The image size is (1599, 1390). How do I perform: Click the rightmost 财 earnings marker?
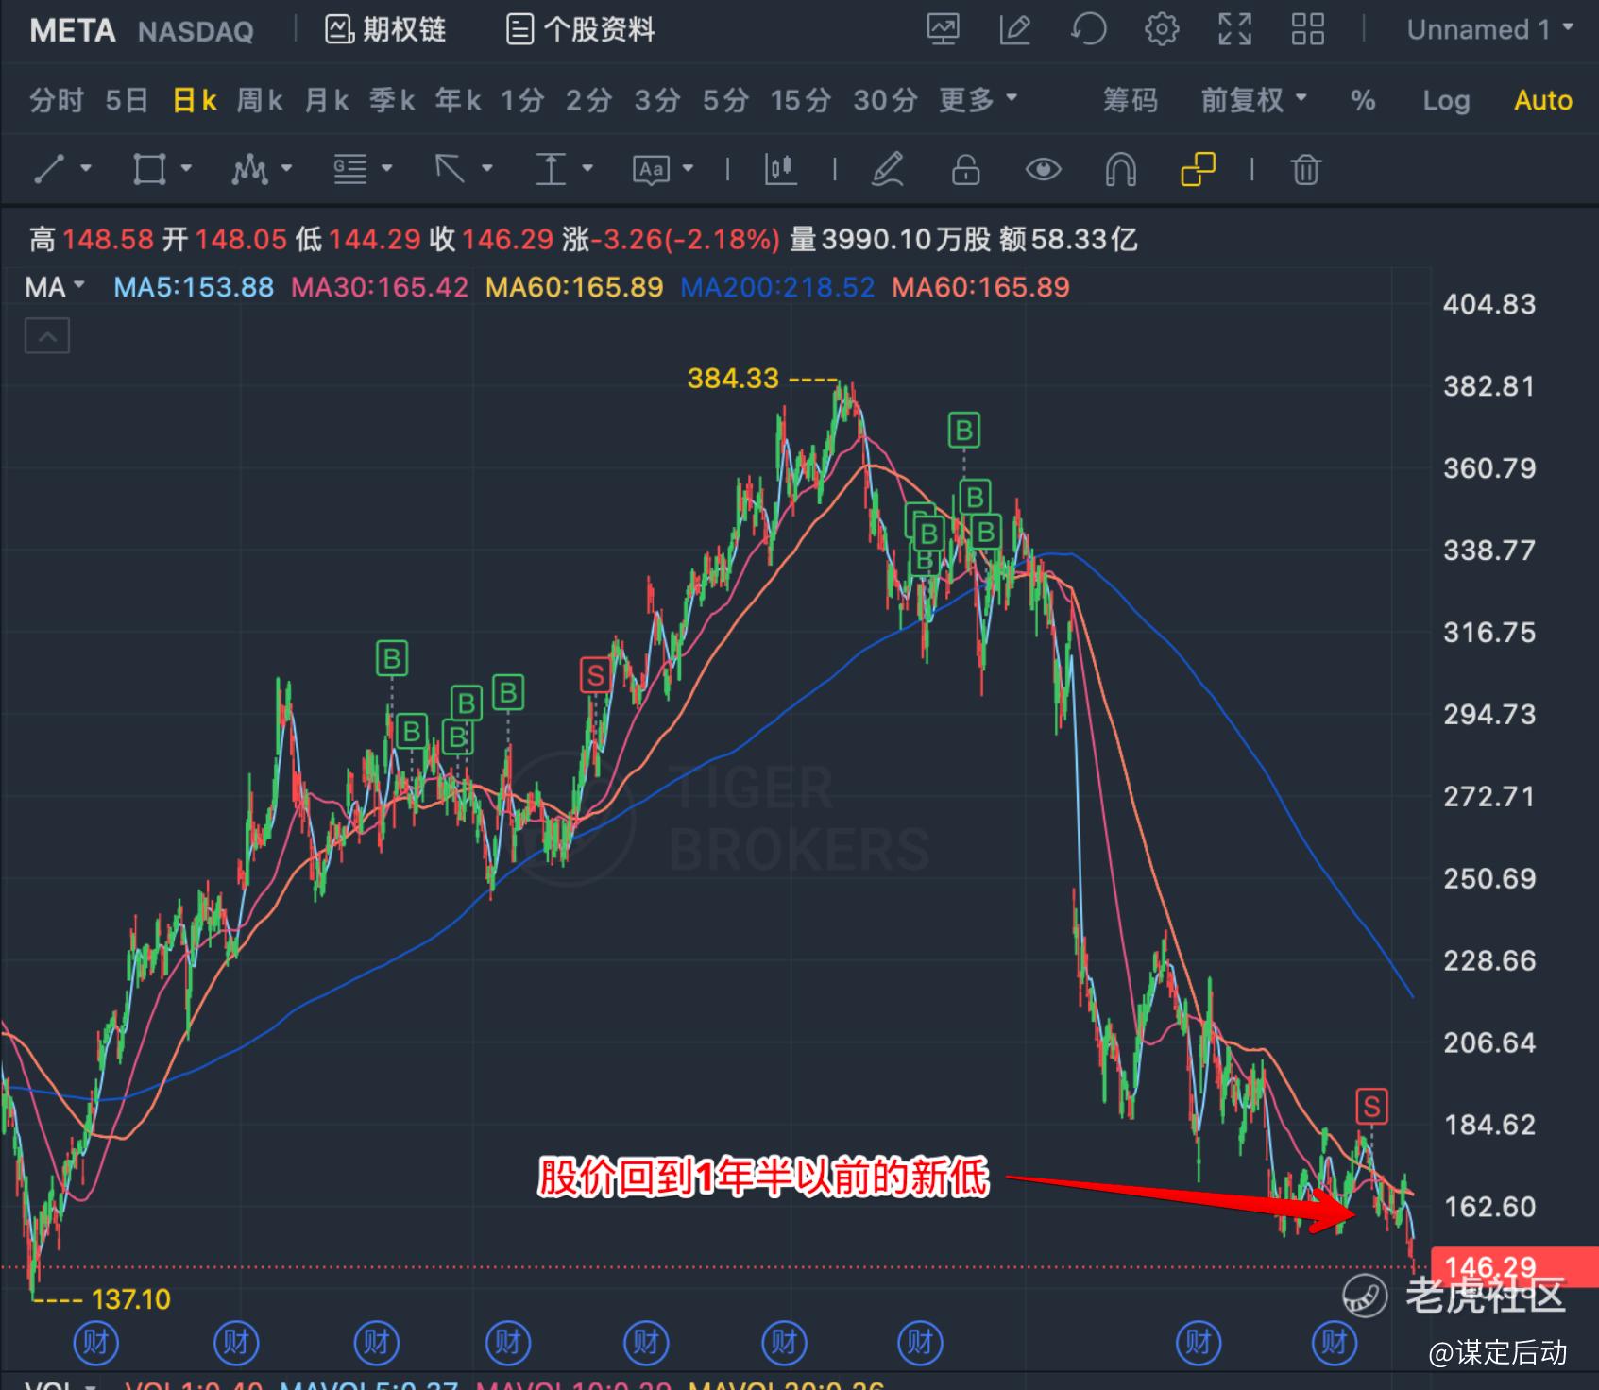1334,1343
